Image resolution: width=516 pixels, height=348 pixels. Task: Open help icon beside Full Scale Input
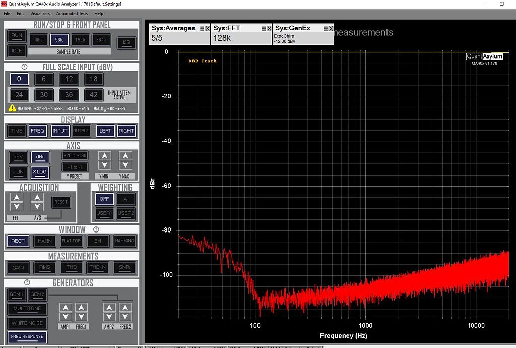point(24,67)
